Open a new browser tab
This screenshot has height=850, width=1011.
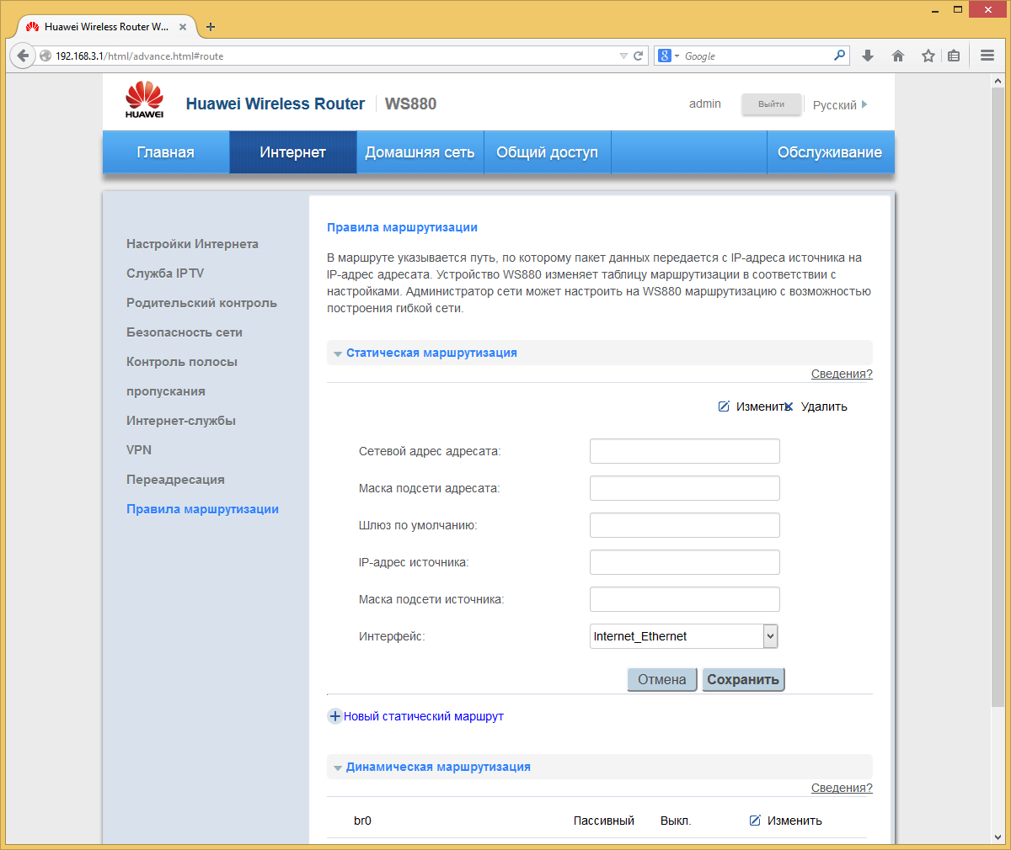pyautogui.click(x=211, y=27)
